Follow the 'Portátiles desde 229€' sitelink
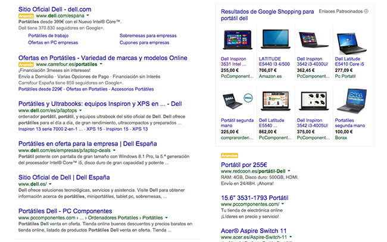Screen dimensions: 387x242 [x=40, y=89]
